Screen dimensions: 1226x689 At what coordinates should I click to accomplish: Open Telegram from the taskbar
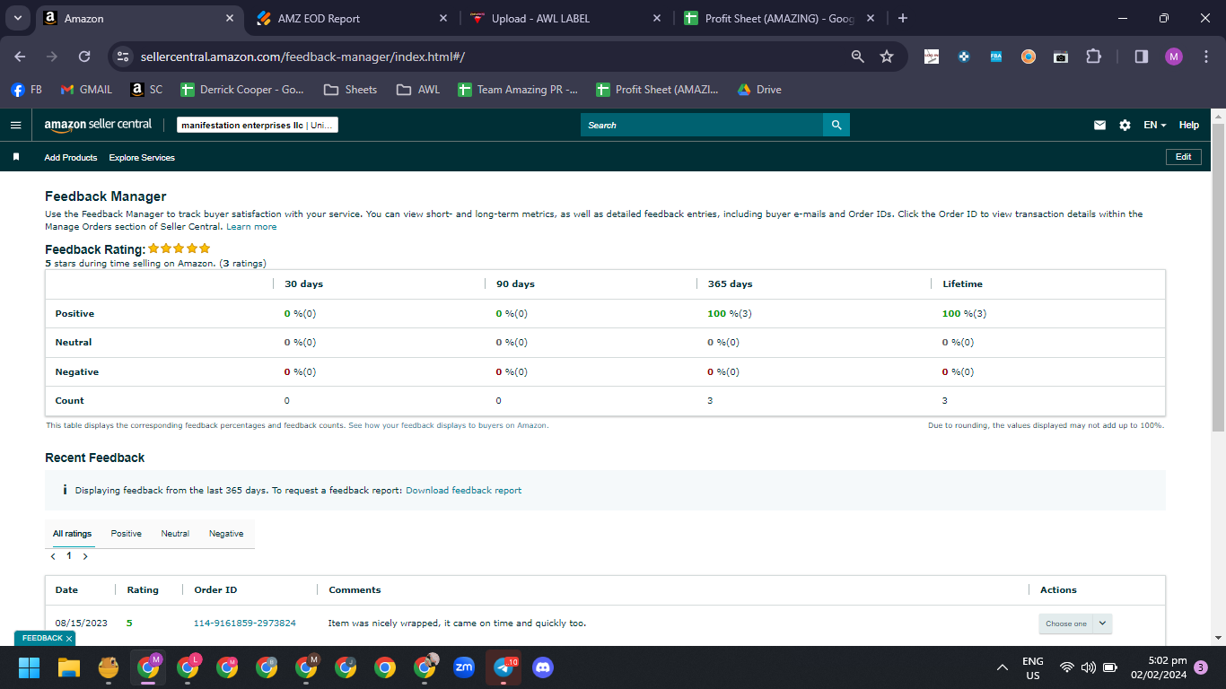504,667
